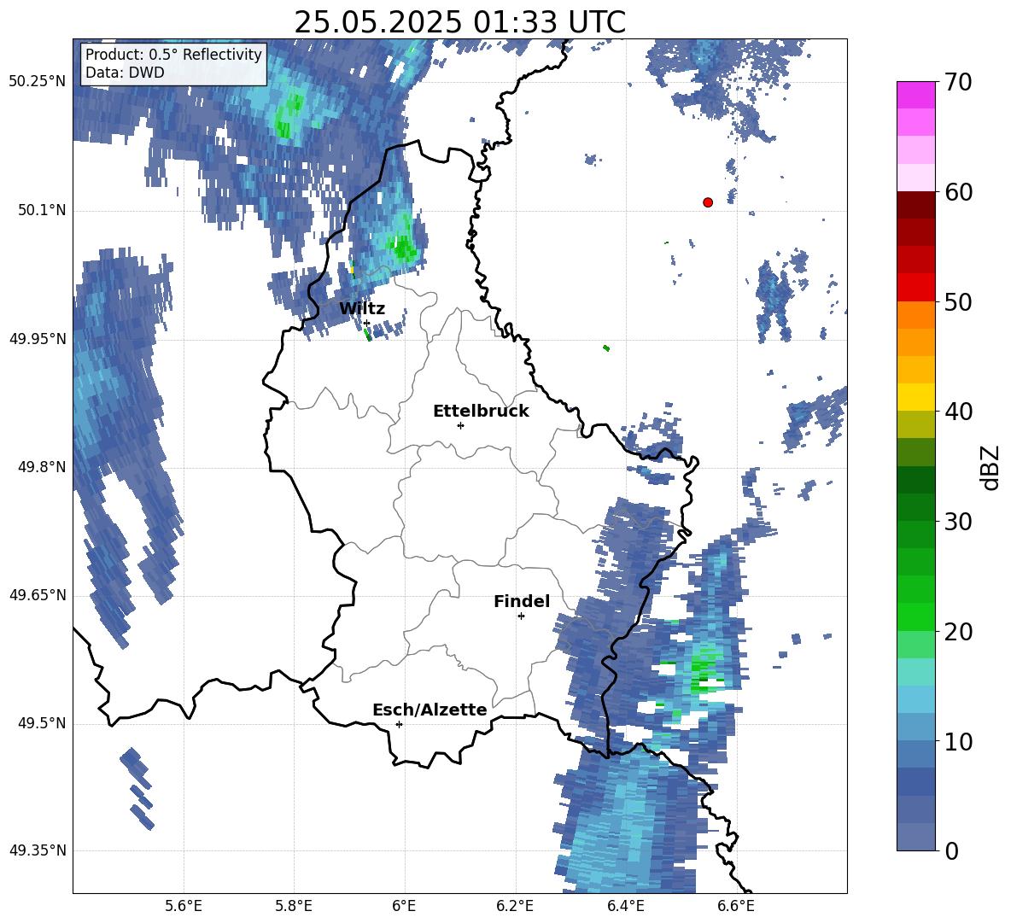Viewport: 1011px width, 923px height.
Task: Click the Ettelbruck location cross marker
Action: 460,425
